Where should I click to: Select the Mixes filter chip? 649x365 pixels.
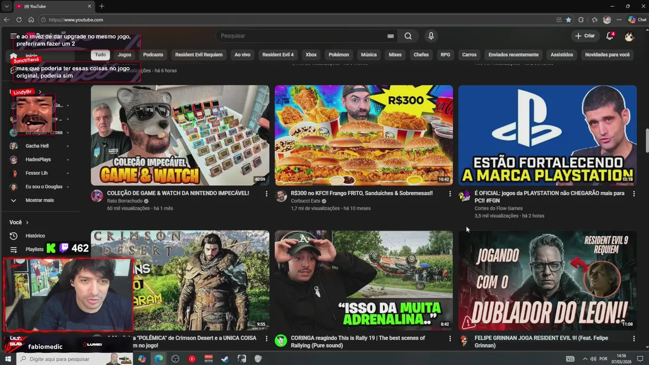coord(395,55)
